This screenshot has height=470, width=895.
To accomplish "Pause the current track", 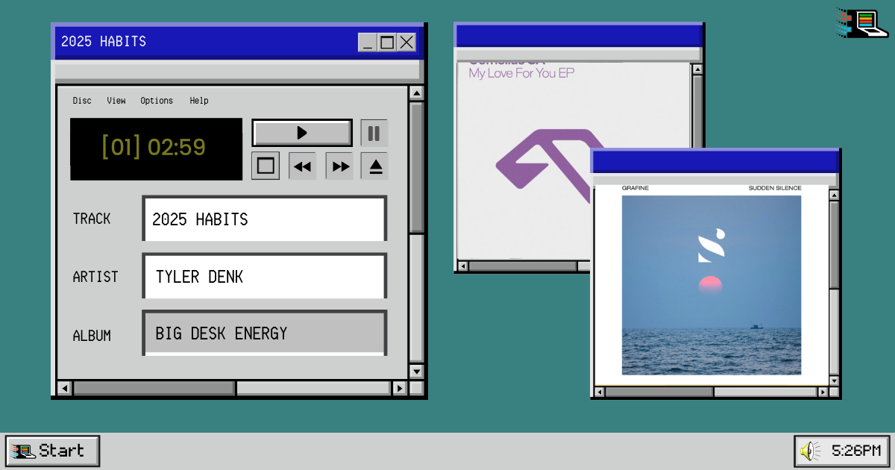I will click(x=374, y=133).
